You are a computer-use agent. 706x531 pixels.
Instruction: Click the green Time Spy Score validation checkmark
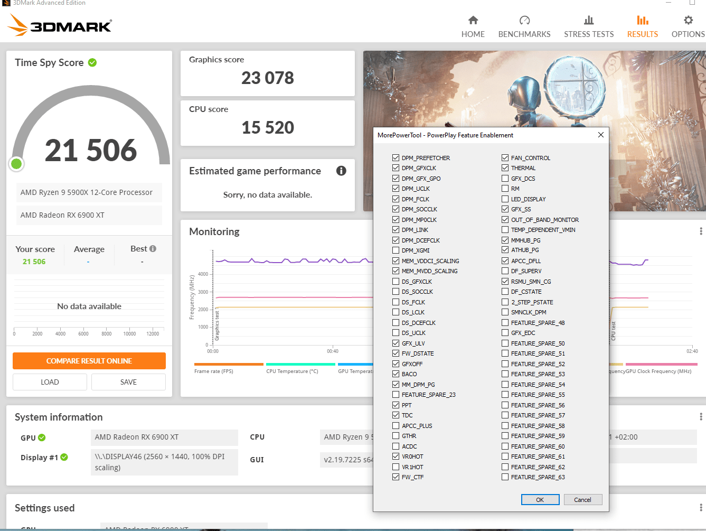coord(92,62)
